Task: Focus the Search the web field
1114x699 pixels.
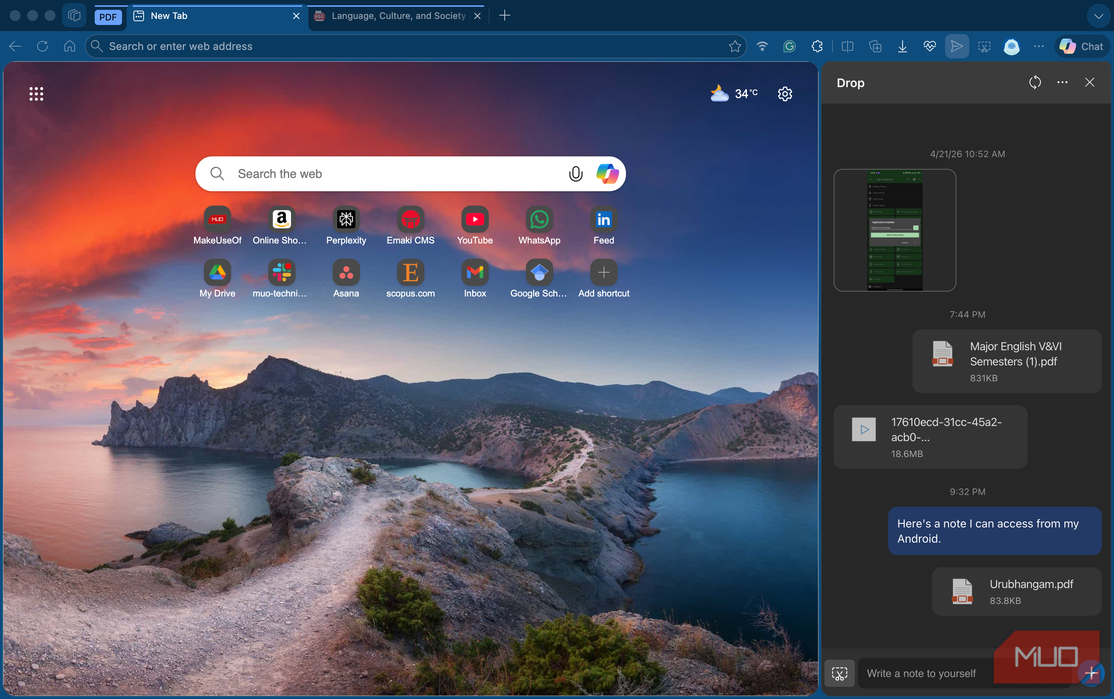Action: pyautogui.click(x=410, y=174)
